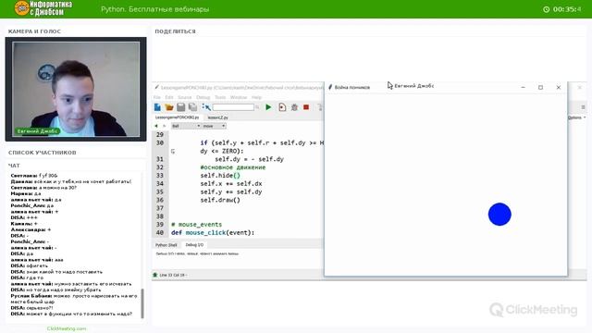Click the 'СПИСОК УЧАСТНИКОВ' participants panel header
Viewport: 592px width, 333px height.
pyautogui.click(x=43, y=153)
